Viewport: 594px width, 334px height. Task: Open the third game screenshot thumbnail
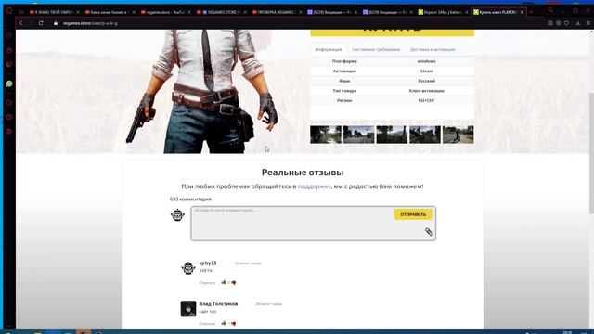pos(392,135)
